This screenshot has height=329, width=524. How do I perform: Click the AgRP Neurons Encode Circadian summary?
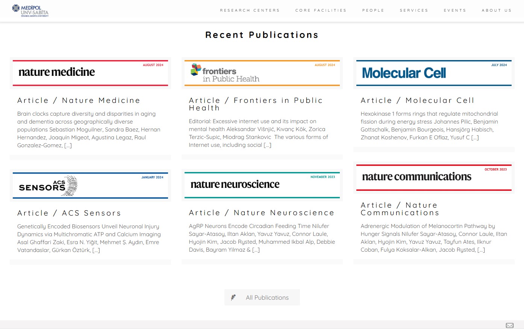click(x=262, y=238)
